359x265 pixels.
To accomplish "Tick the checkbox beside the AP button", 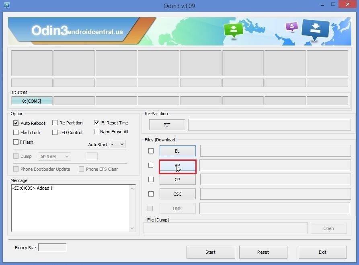I will pos(151,165).
